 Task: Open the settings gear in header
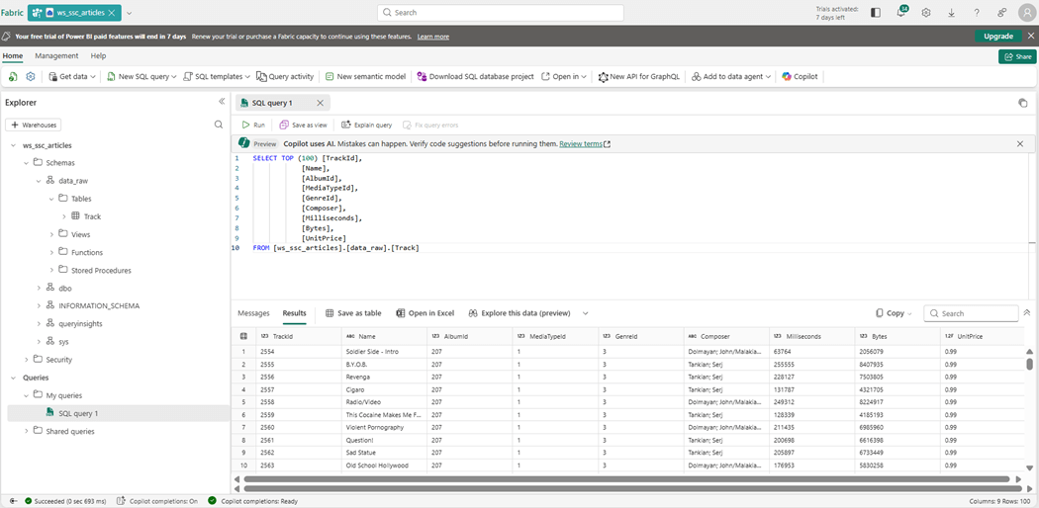(926, 13)
